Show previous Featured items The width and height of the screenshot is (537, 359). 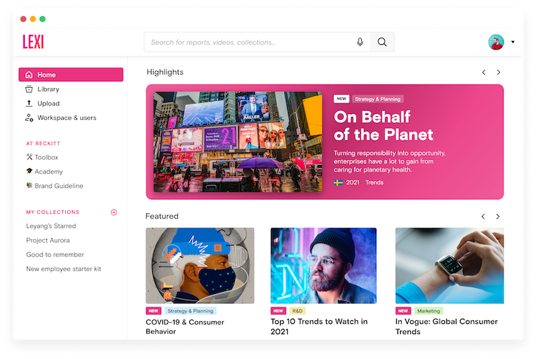click(x=483, y=216)
